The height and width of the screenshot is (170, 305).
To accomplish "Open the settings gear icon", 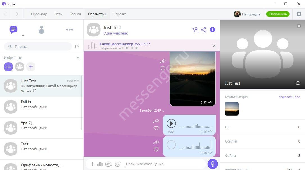I will click(x=299, y=14).
